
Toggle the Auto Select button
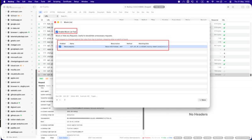click(63, 138)
